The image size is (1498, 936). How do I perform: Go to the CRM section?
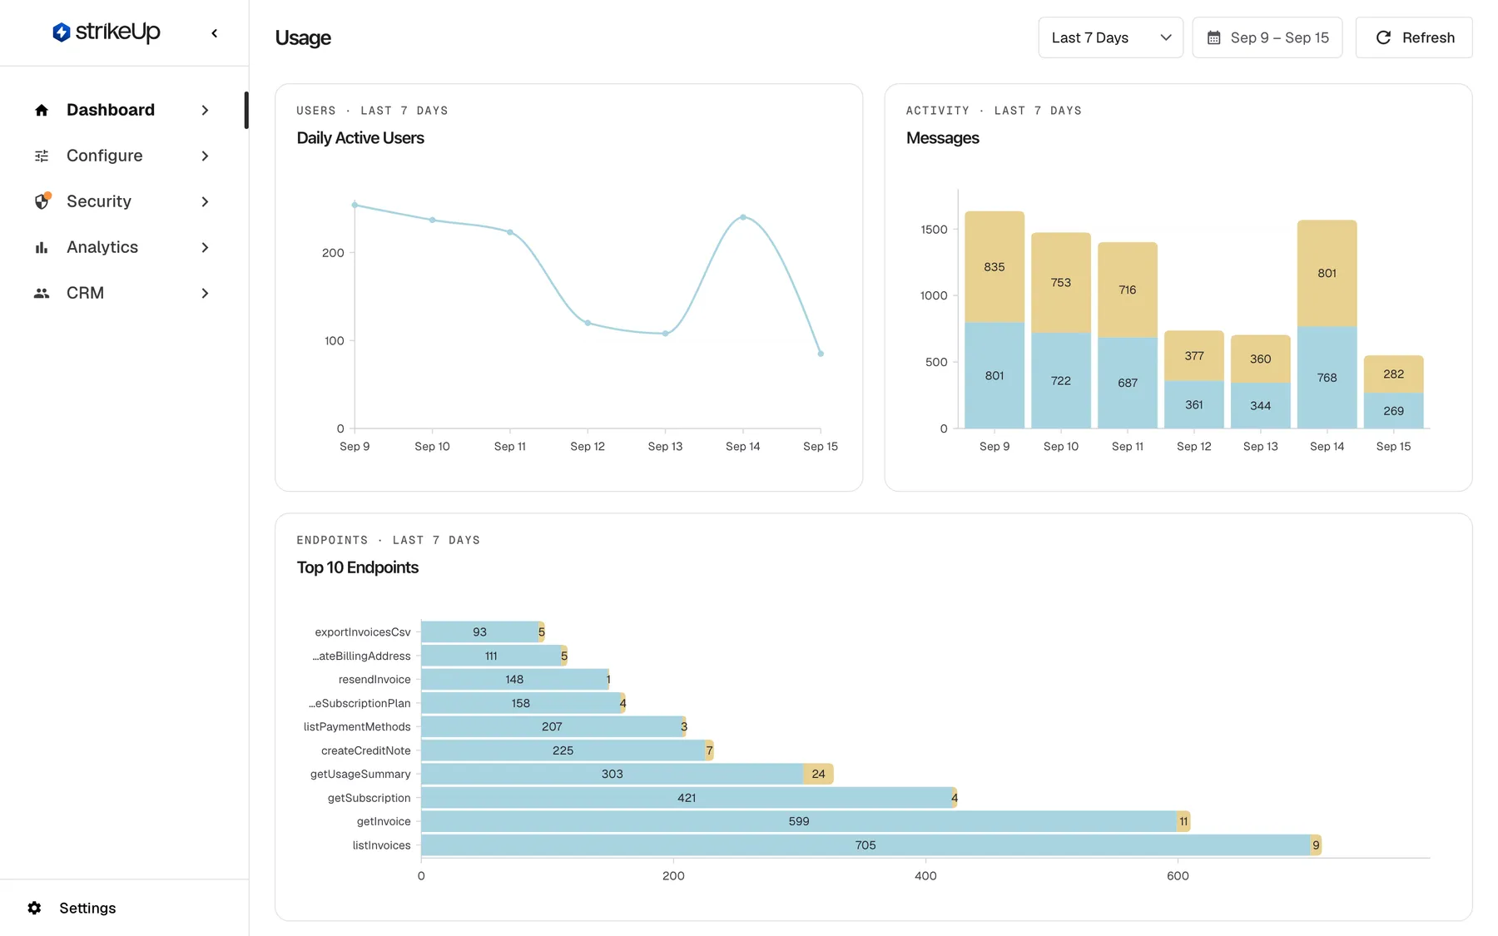point(122,293)
